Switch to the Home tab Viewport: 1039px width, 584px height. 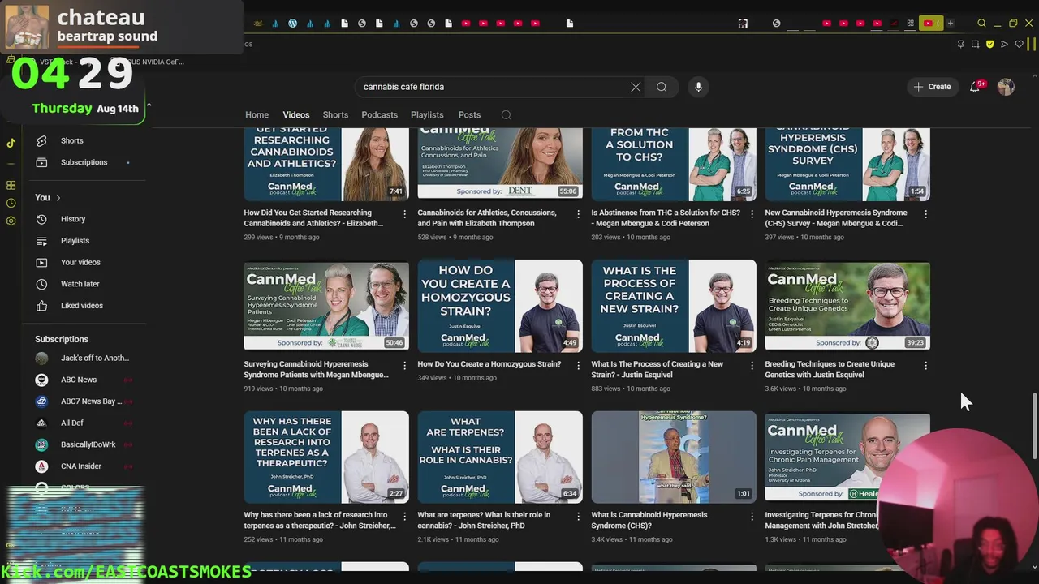click(x=257, y=115)
